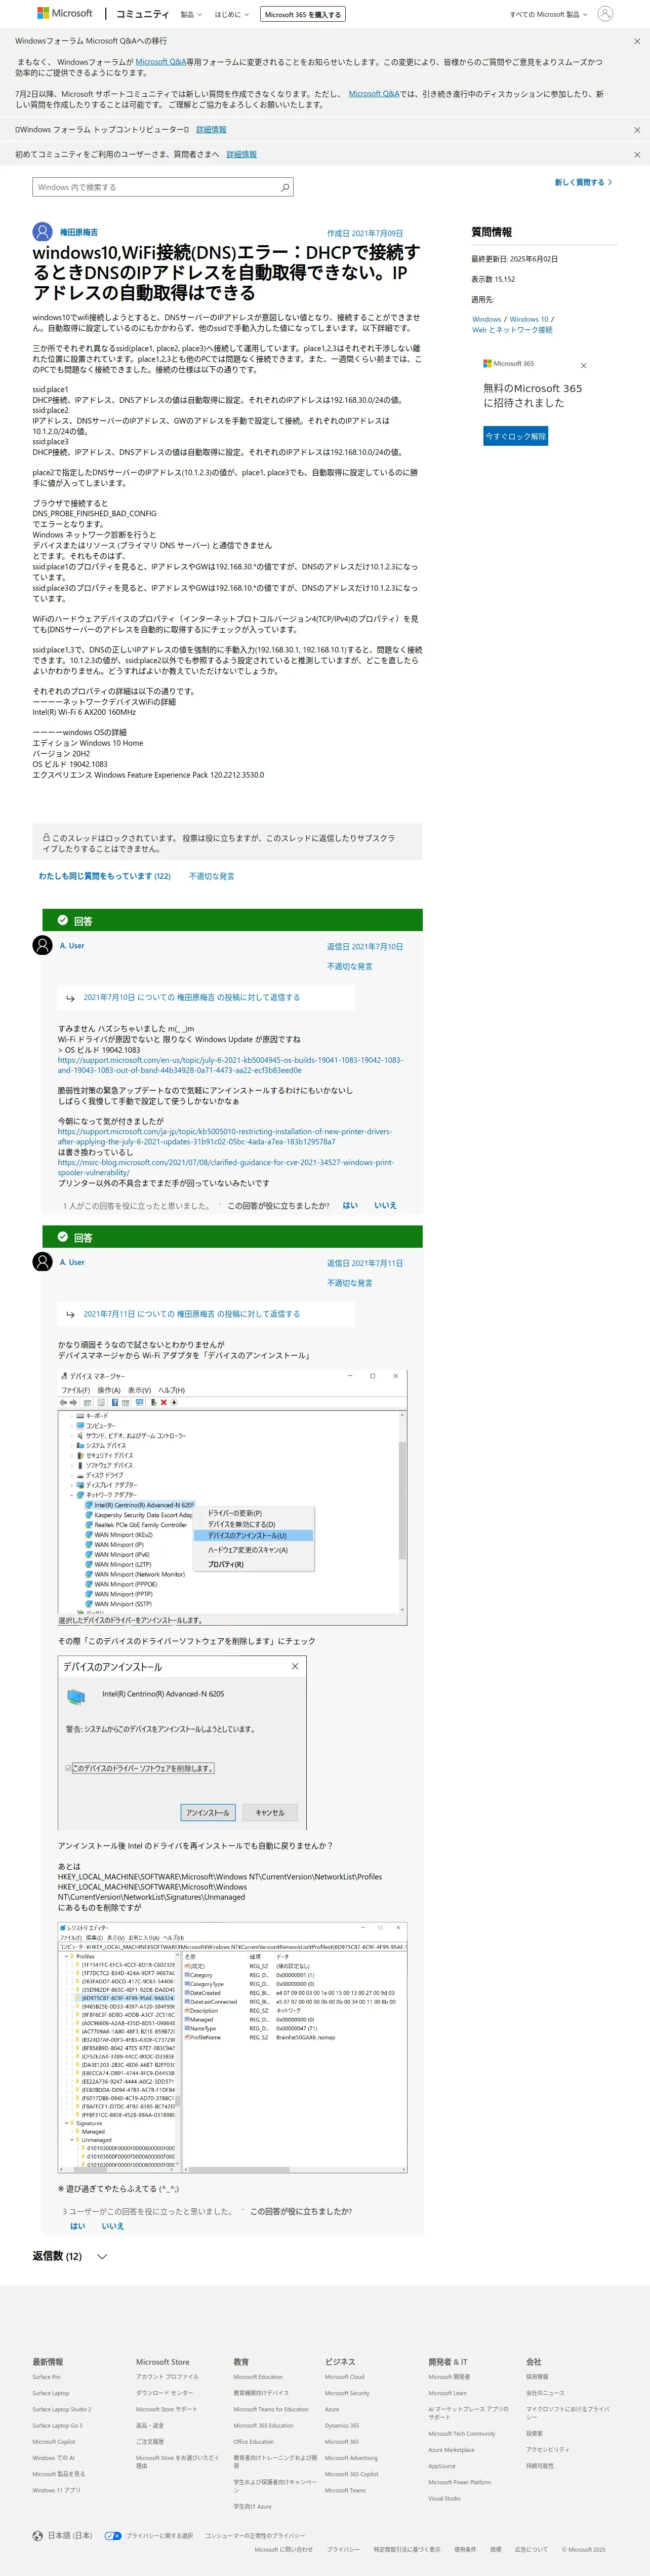Open アクセシビリティ footer link

[x=548, y=2450]
